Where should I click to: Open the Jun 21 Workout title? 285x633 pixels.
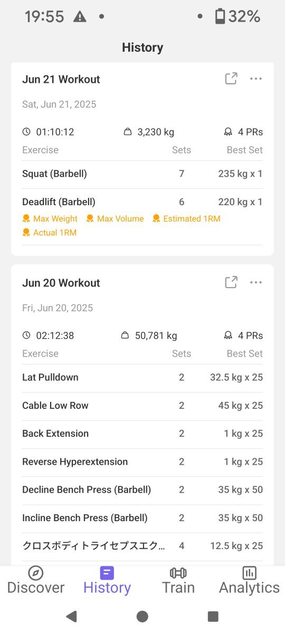click(x=61, y=79)
